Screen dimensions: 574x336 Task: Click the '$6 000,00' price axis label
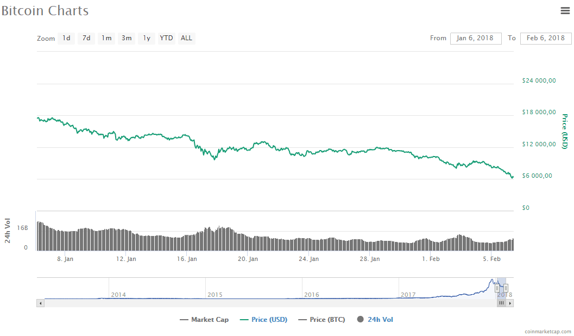click(x=537, y=176)
